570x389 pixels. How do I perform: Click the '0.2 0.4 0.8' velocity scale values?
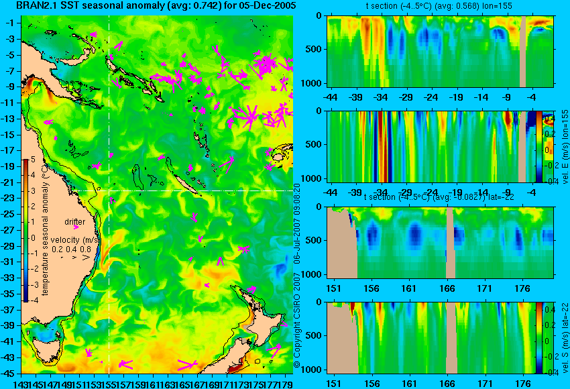coord(72,249)
